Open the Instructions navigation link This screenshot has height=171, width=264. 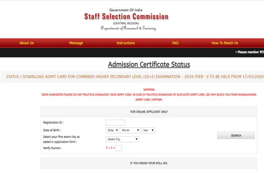click(125, 43)
